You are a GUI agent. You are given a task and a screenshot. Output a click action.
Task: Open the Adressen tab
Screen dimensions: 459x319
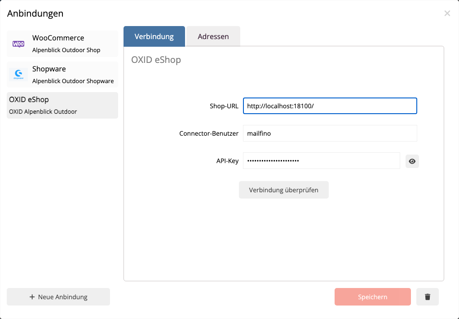[213, 36]
